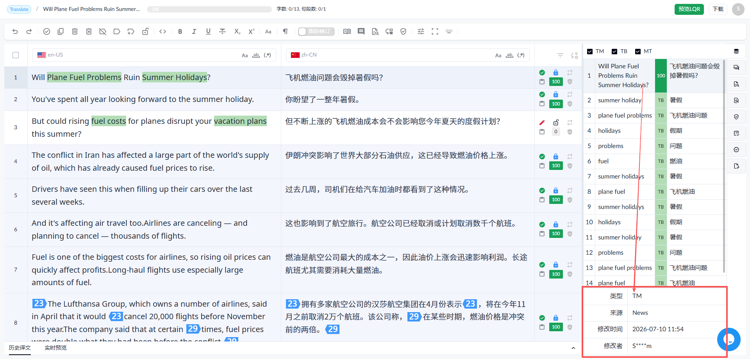
Task: Switch to the 实时预览 tab
Action: tap(55, 348)
